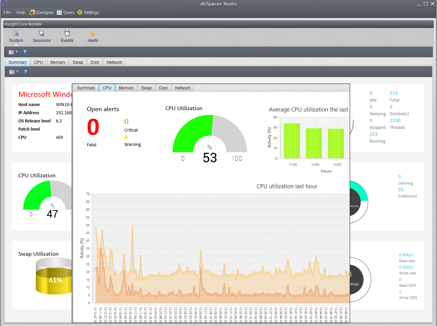Click the upper blue help question icon
The width and height of the screenshot is (437, 326).
[x=25, y=52]
